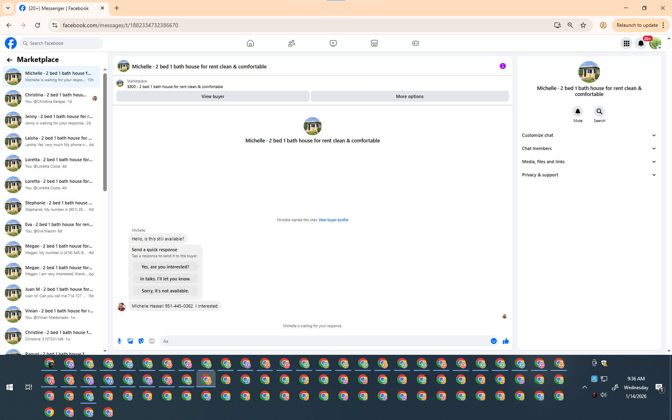Viewport: 672px width, 420px height.
Task: Open the Windows notification center icon
Action: point(659,387)
